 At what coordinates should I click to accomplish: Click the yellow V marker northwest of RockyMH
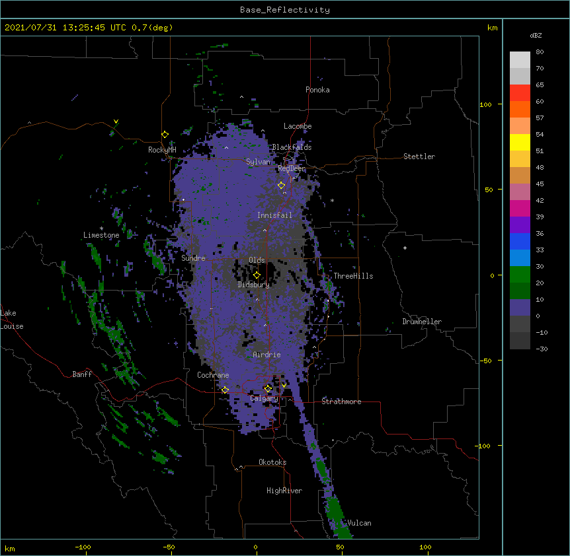point(116,122)
